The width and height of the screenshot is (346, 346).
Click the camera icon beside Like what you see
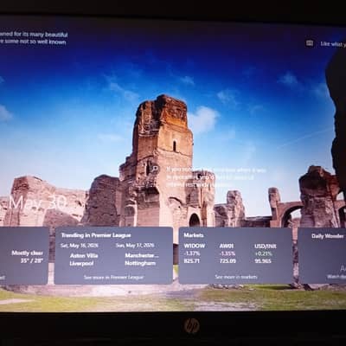pos(310,43)
